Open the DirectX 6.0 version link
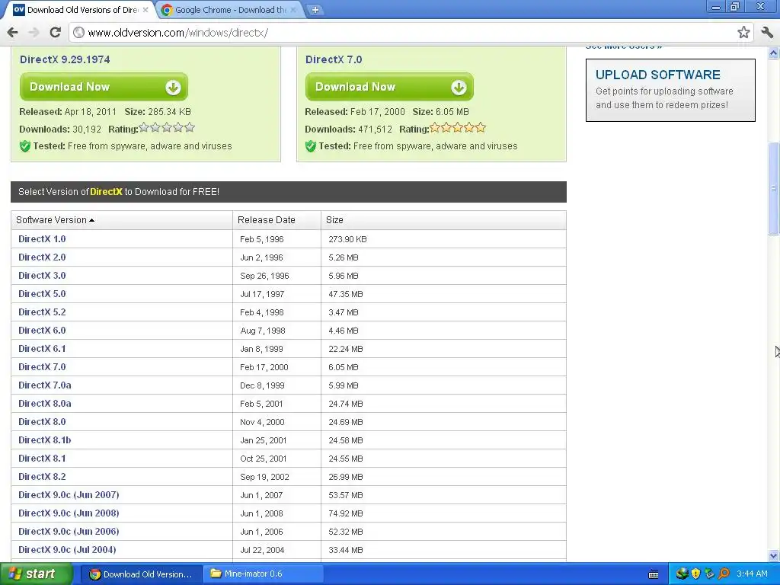780x585 pixels. 42,331
